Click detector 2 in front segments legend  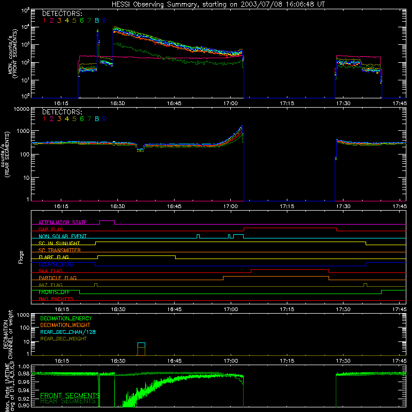point(52,21)
